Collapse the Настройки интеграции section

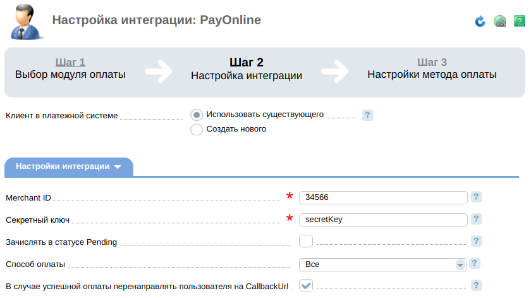tap(69, 166)
